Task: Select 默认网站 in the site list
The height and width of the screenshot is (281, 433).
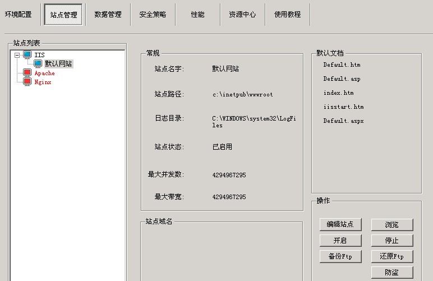Action: click(x=58, y=64)
